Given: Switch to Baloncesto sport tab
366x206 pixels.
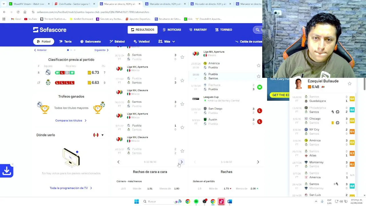Looking at the screenshot, I should [x=90, y=41].
